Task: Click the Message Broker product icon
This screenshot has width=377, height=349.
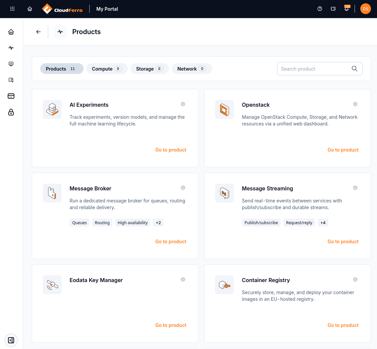Action: (x=52, y=193)
